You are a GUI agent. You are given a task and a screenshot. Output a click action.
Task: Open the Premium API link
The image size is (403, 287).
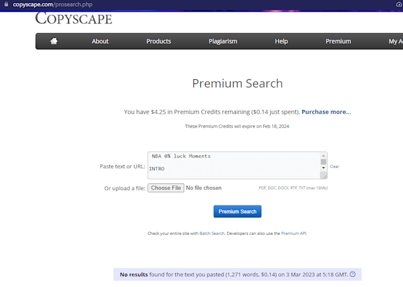(293, 233)
